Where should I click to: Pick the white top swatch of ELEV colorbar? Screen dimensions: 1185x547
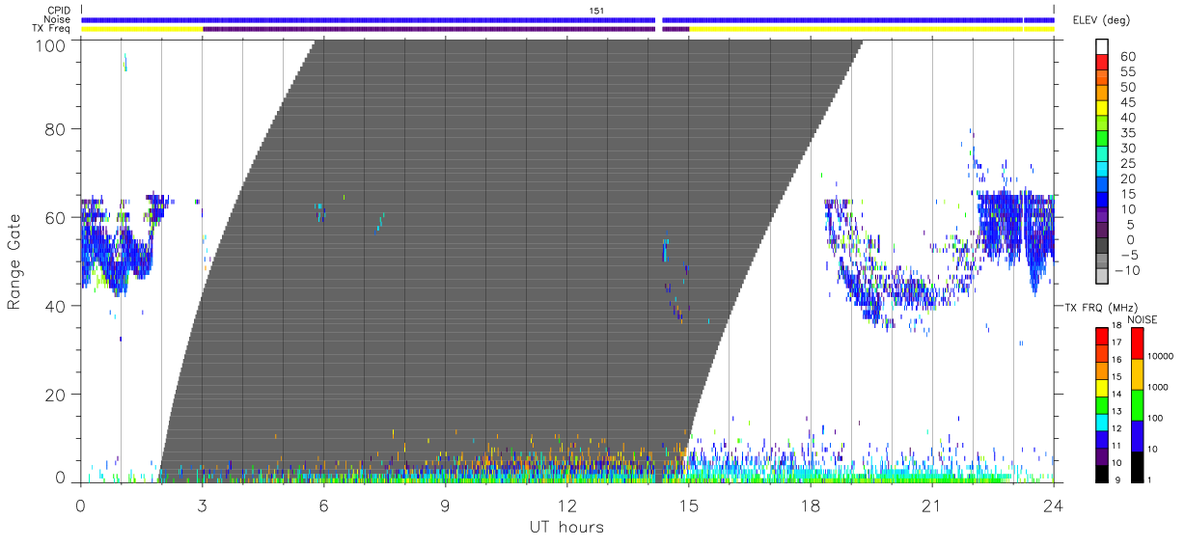(1102, 47)
